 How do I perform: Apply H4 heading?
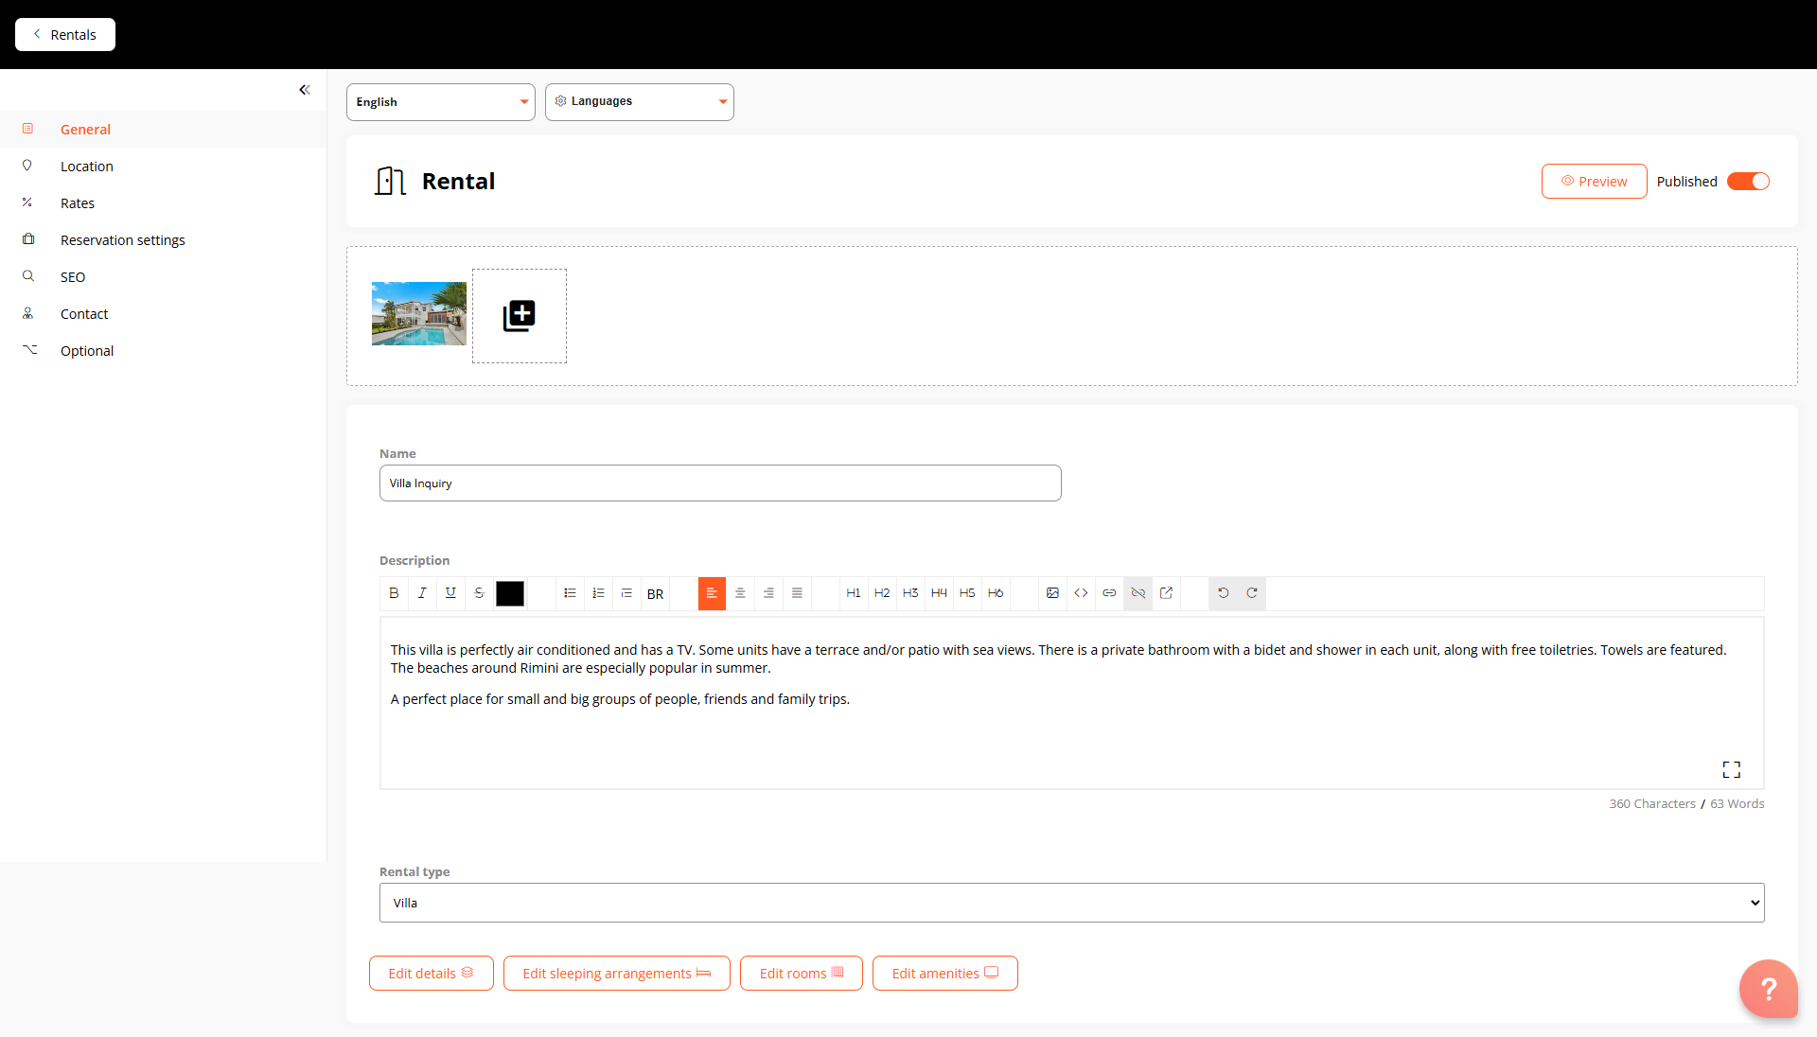click(939, 593)
